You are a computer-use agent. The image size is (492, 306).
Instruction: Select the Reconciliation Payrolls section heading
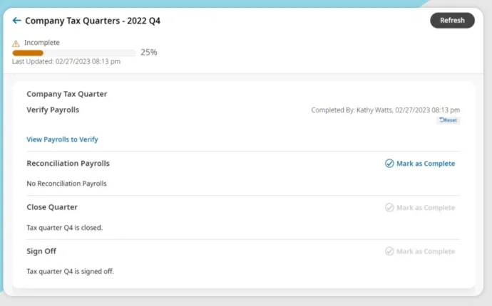[68, 164]
